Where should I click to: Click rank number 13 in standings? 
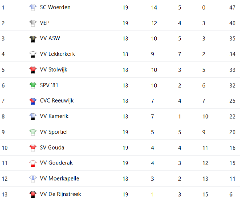click(5, 194)
